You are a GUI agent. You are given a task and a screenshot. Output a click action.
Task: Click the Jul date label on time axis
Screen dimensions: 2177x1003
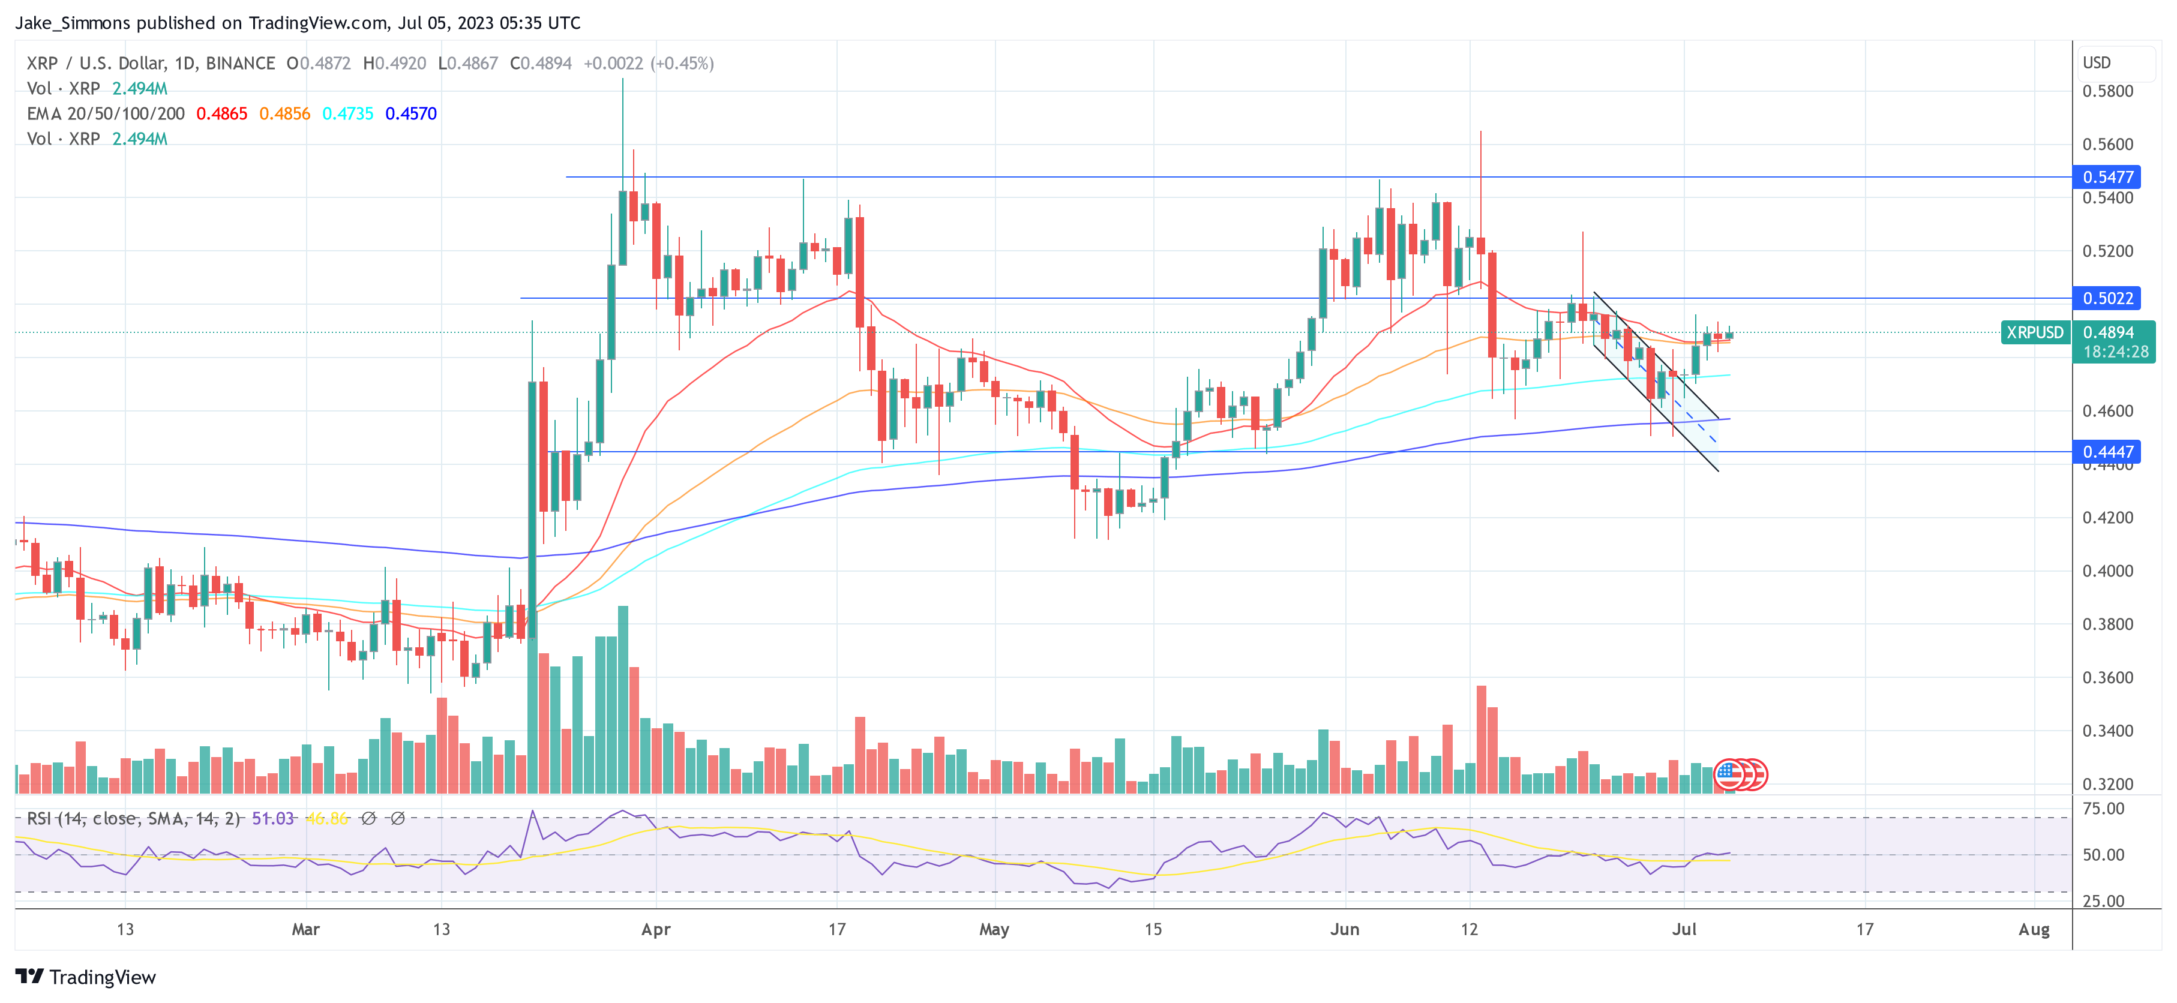(x=1684, y=929)
